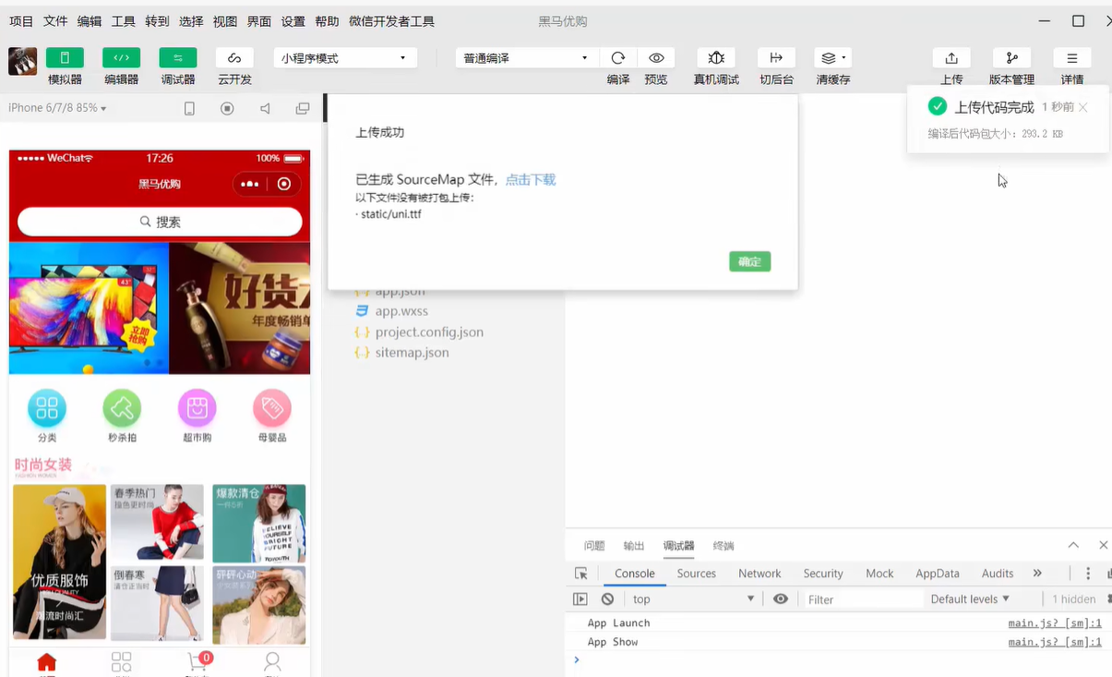This screenshot has width=1112, height=677.
Task: Click the switch to background (切后台) icon
Action: tap(776, 58)
